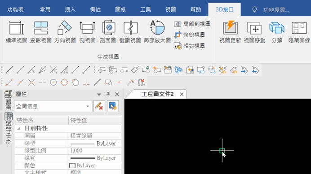Choose the 方向視圖 direction view tool
The height and width of the screenshot is (174, 311).
click(x=65, y=32)
